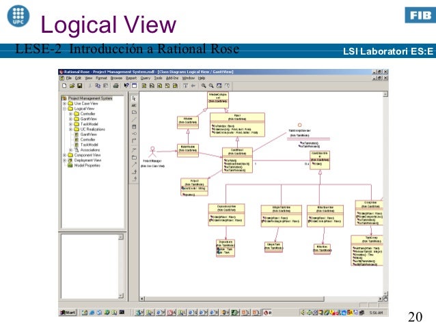Image resolution: width=436 pixels, height=327 pixels.
Task: Create a new model with the New icon
Action: coord(64,86)
